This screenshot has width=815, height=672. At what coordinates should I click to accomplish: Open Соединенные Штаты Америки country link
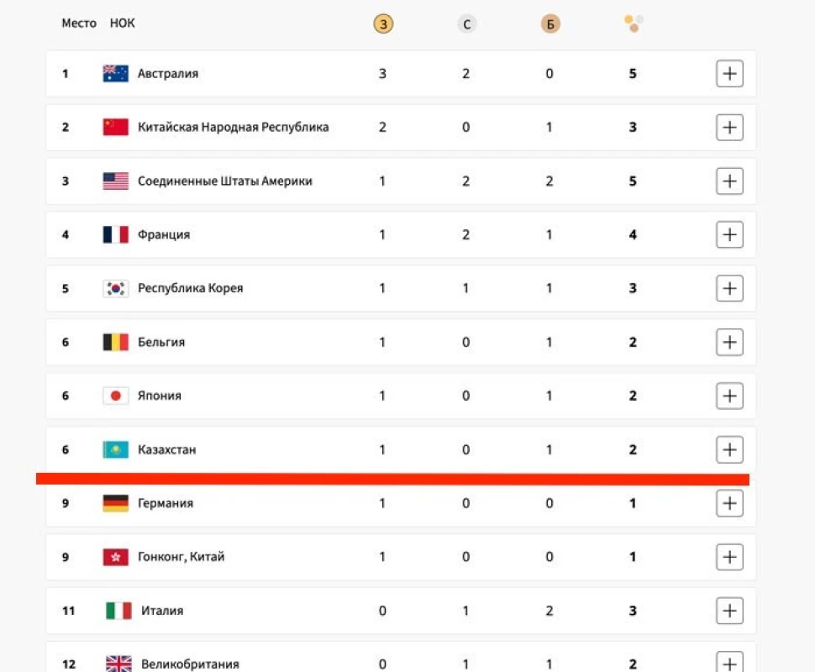224,181
